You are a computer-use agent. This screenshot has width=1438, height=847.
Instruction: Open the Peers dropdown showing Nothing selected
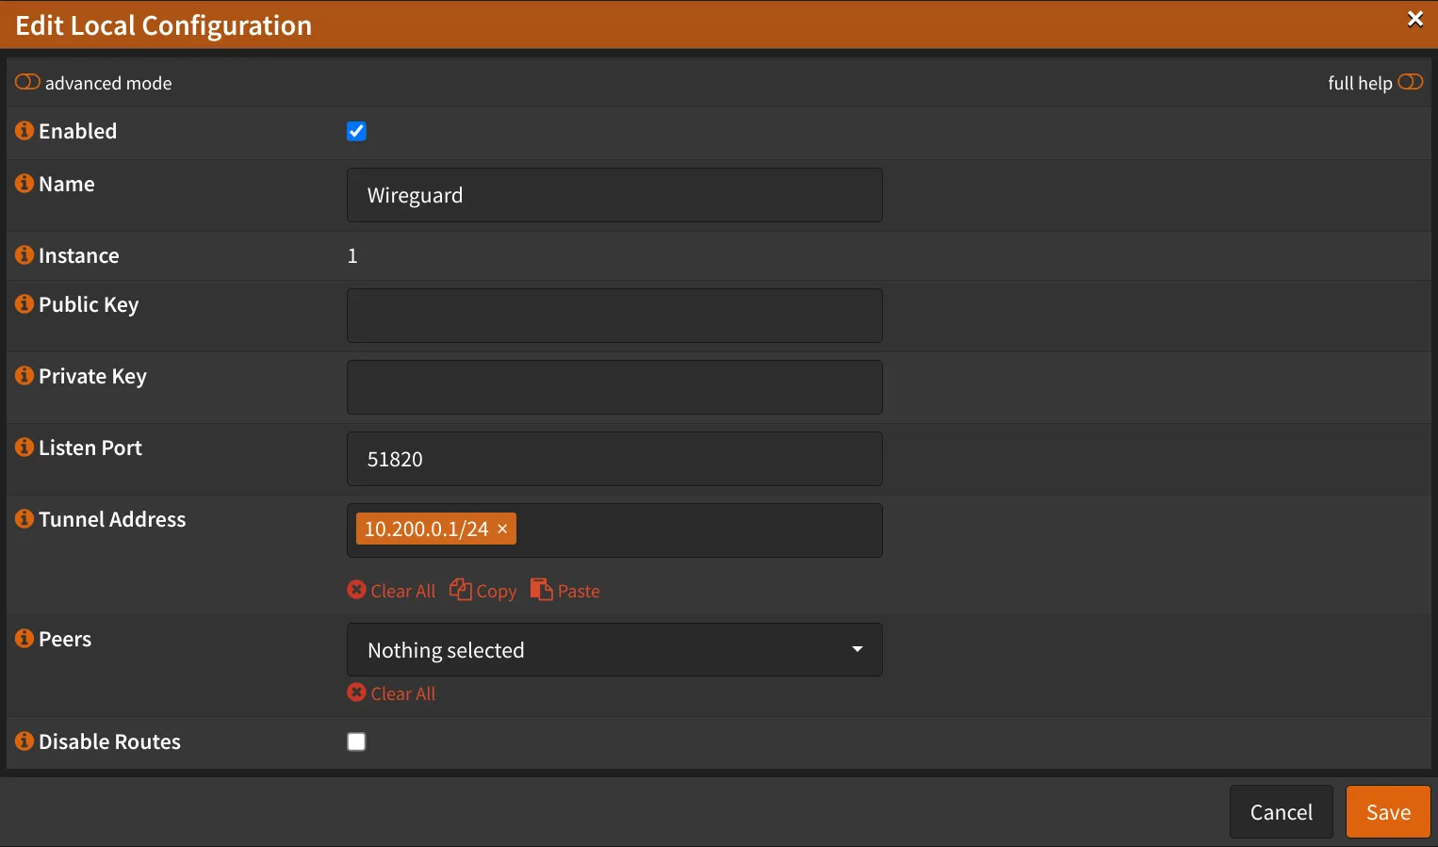[614, 650]
